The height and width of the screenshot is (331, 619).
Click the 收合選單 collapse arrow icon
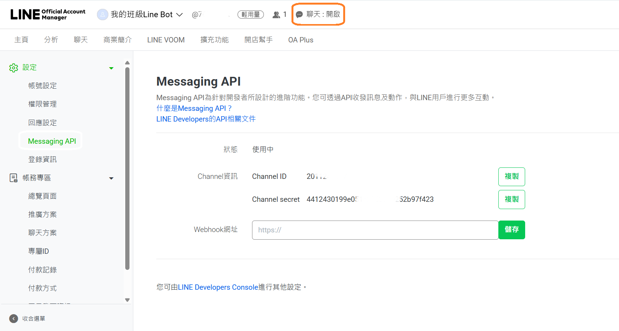(14, 318)
